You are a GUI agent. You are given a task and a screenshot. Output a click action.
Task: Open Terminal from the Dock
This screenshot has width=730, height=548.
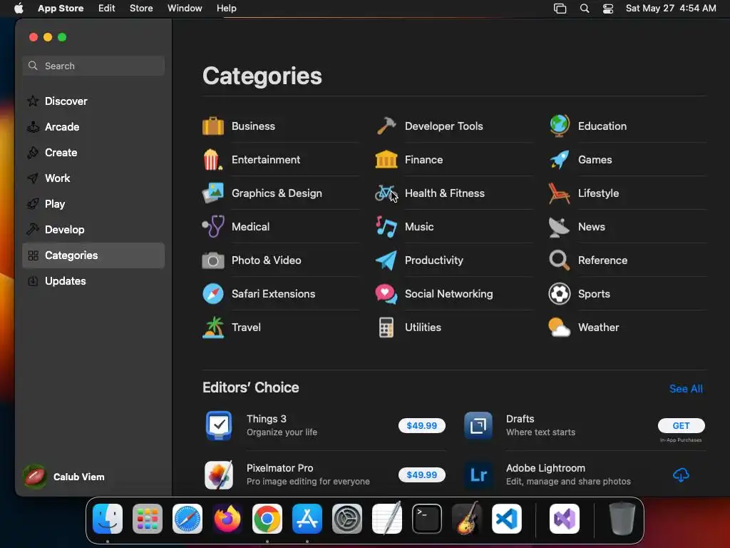pos(427,519)
